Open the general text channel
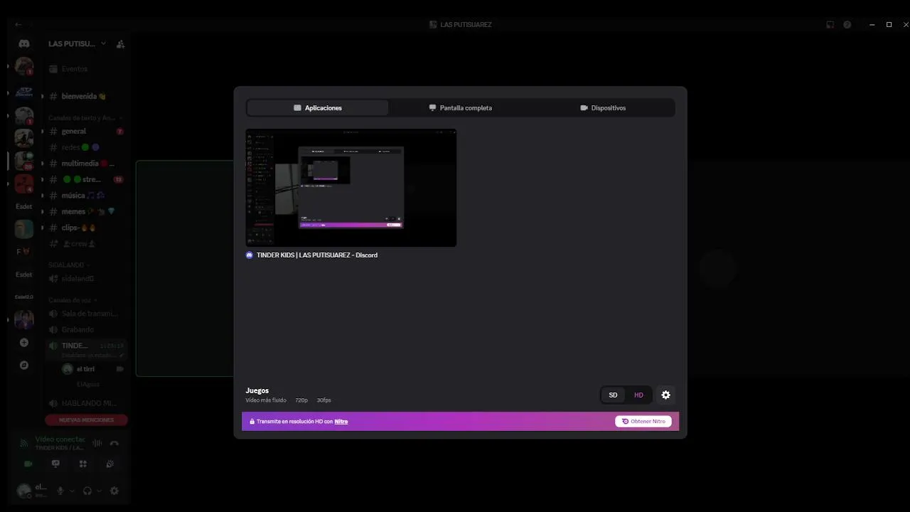This screenshot has width=910, height=512. 85,132
